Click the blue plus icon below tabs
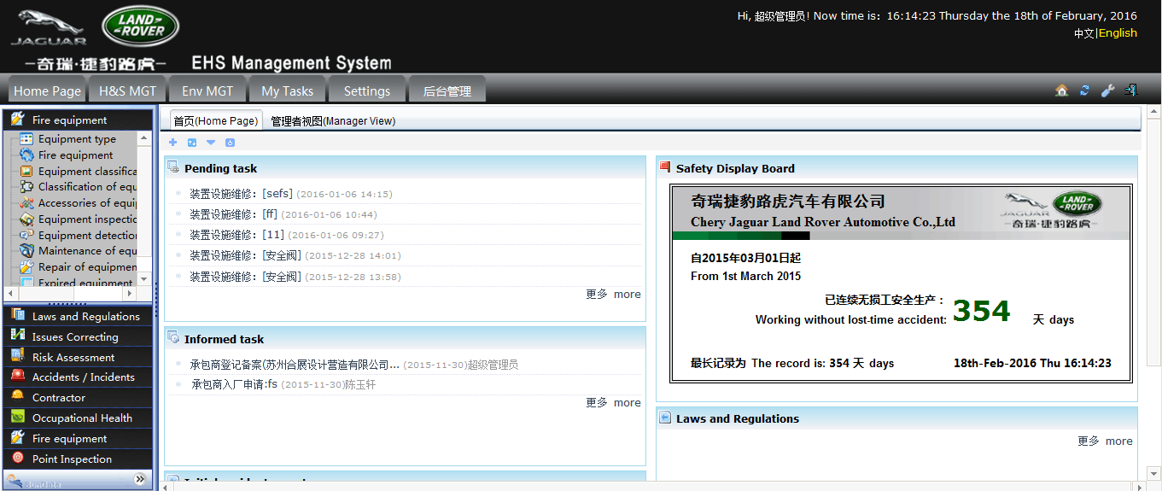 click(173, 143)
